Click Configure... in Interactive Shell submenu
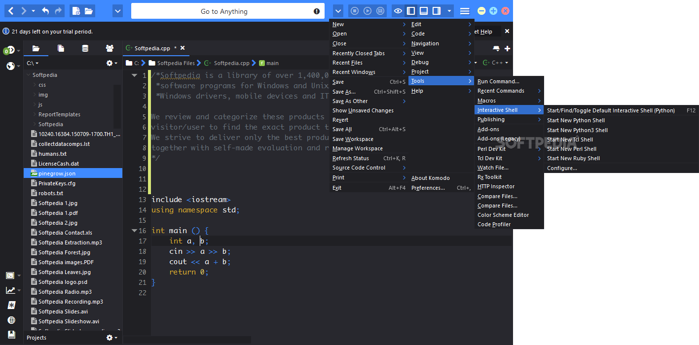The width and height of the screenshot is (699, 345). [621, 168]
